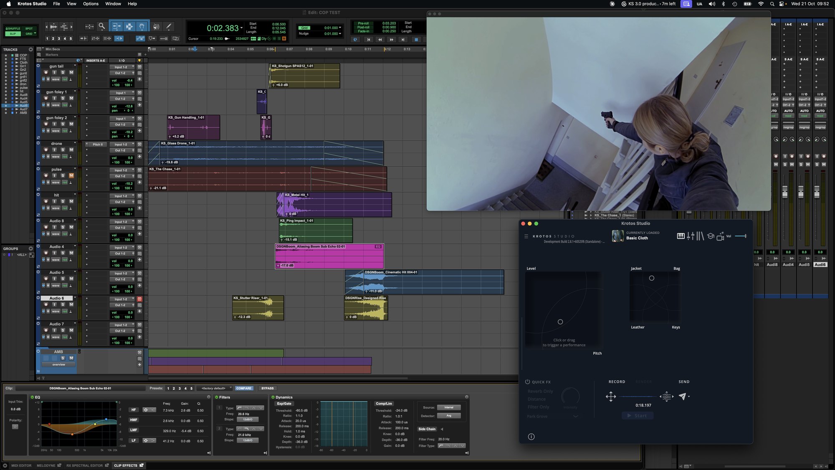Click the info icon in Krotos Studio
The width and height of the screenshot is (835, 470).
531,437
